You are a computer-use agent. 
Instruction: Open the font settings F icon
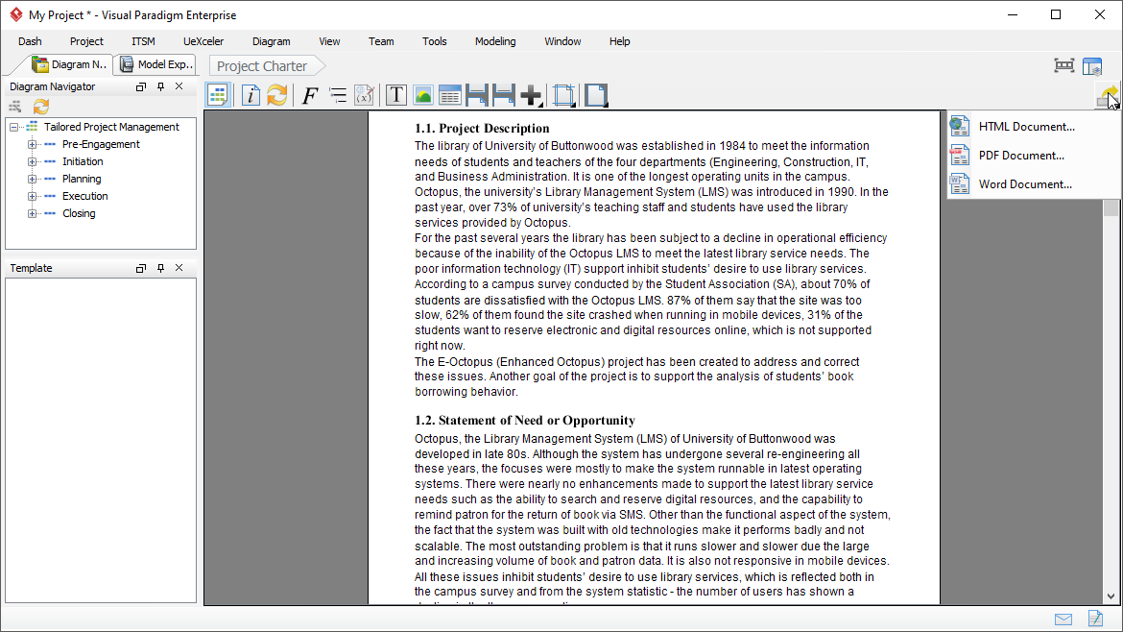tap(309, 94)
